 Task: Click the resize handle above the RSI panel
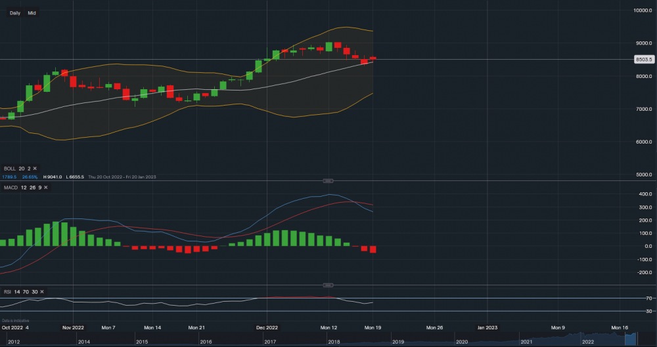(x=328, y=285)
